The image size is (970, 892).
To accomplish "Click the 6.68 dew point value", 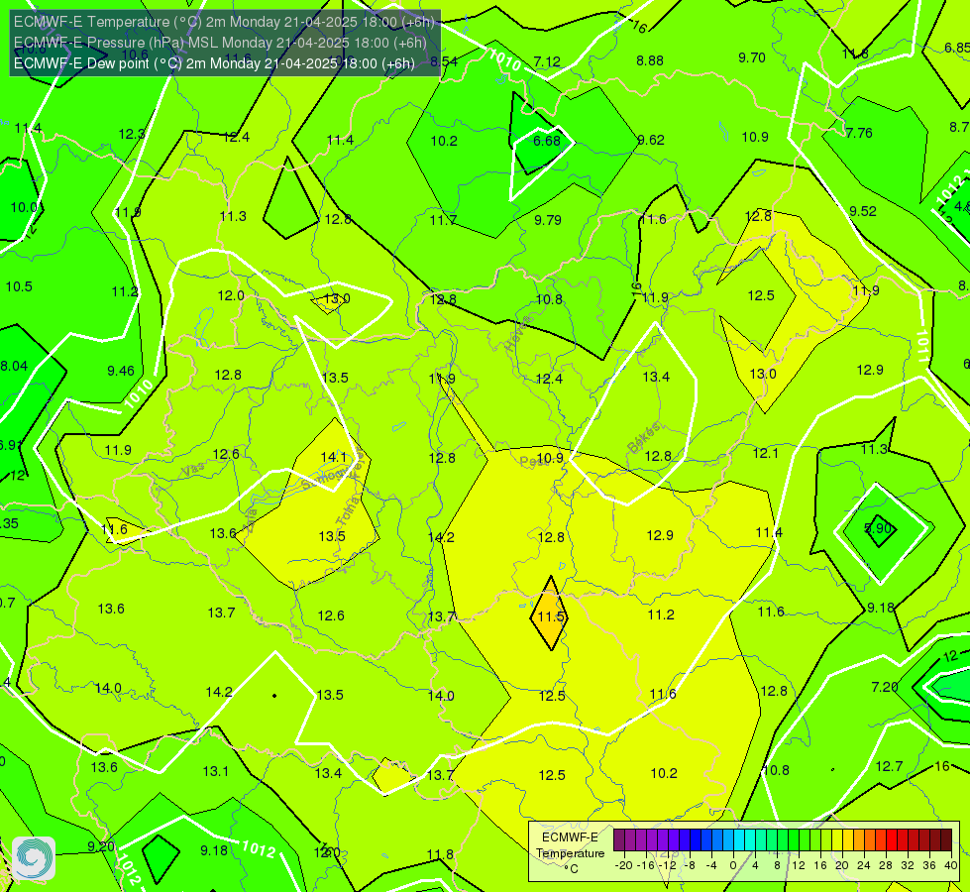I will [x=547, y=141].
